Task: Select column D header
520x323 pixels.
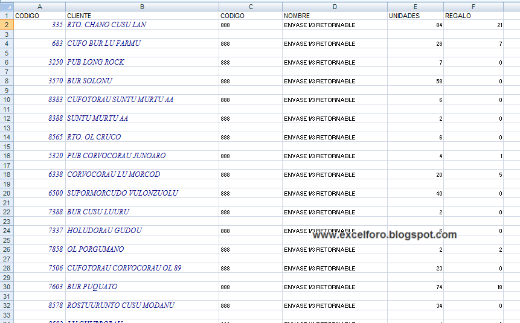Action: (x=335, y=7)
